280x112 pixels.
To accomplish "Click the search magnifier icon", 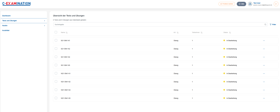I will pos(265,24).
